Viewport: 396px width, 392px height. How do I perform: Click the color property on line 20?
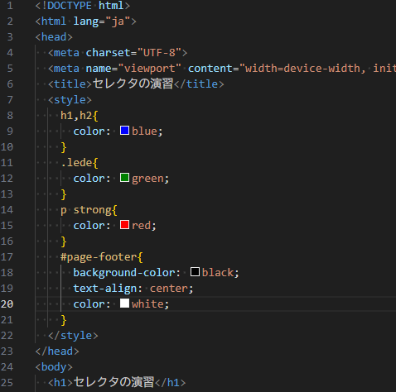89,304
